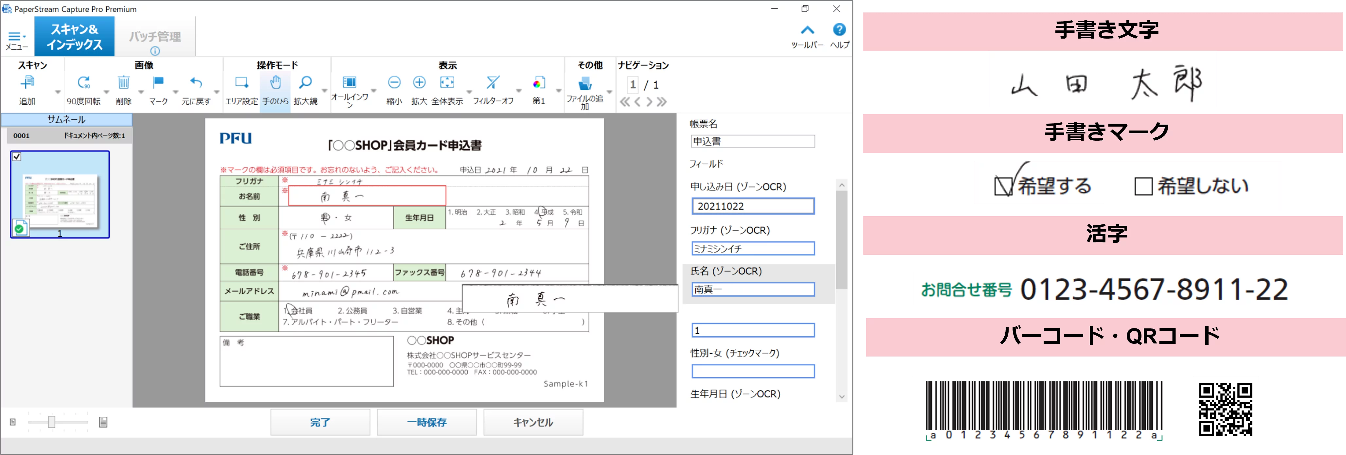The height and width of the screenshot is (455, 1346).
Task: Click fields panel scroll down arrow
Action: pos(841,396)
